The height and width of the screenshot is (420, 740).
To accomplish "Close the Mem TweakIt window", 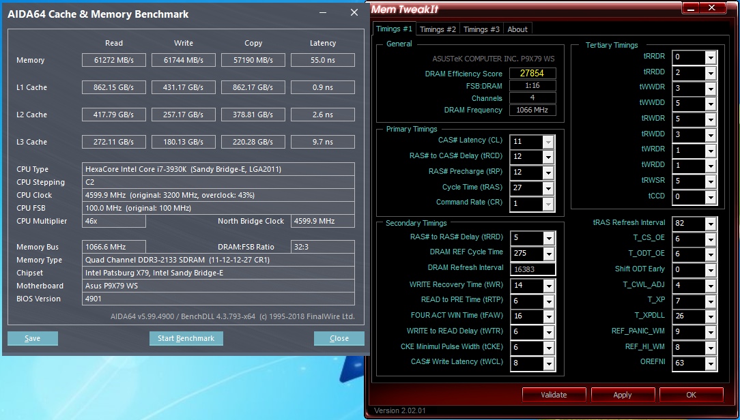I will click(712, 8).
